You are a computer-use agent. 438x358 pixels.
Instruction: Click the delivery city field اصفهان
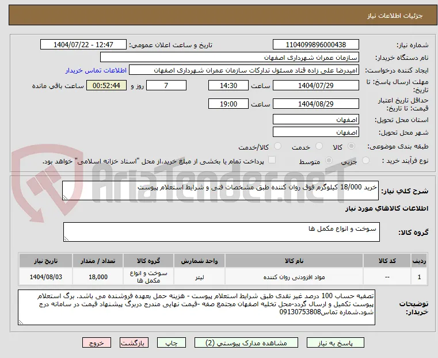[x=315, y=132]
